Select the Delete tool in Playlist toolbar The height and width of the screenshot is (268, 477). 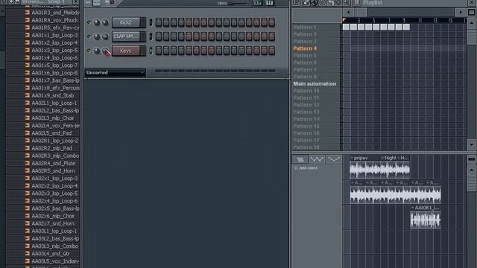click(x=322, y=3)
